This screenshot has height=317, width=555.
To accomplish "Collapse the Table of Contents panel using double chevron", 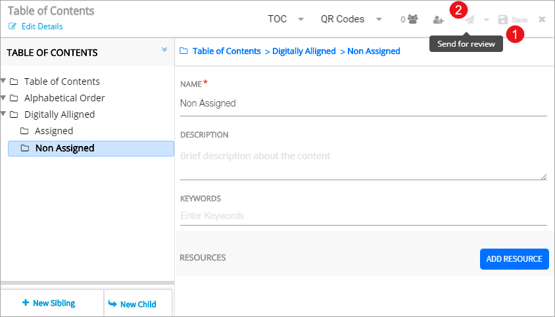I will [164, 50].
